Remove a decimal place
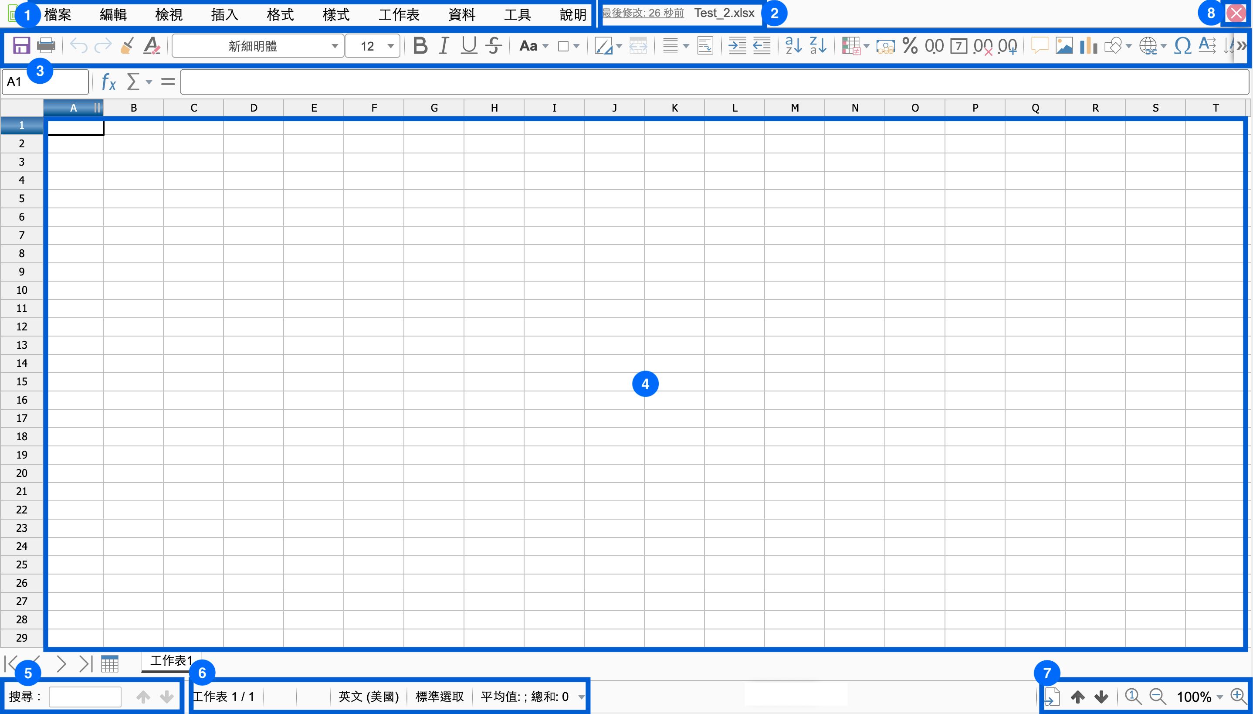The height and width of the screenshot is (714, 1253). 983,46
